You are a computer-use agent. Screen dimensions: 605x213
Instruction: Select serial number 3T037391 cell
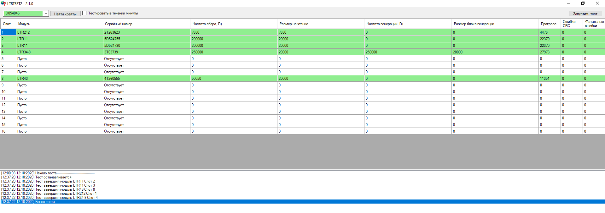coord(146,52)
